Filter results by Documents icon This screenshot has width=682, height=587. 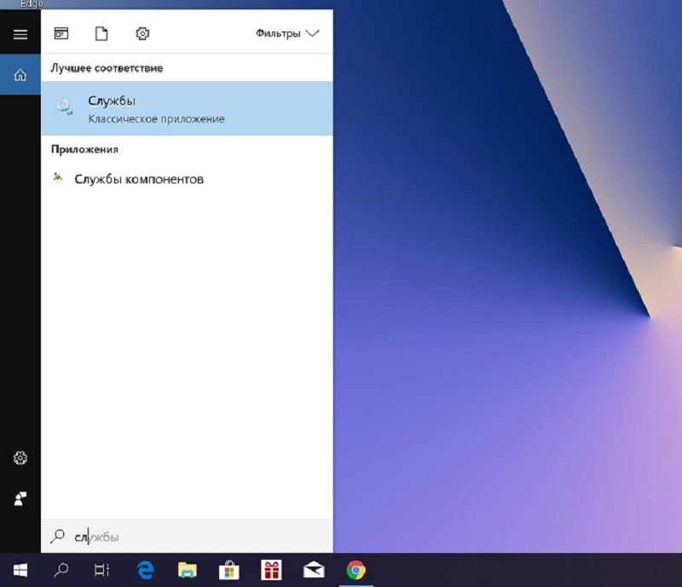(101, 33)
